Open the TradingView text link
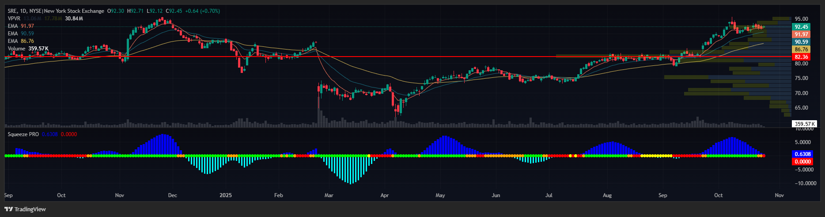Viewport: 825px width, 217px height. pos(30,209)
